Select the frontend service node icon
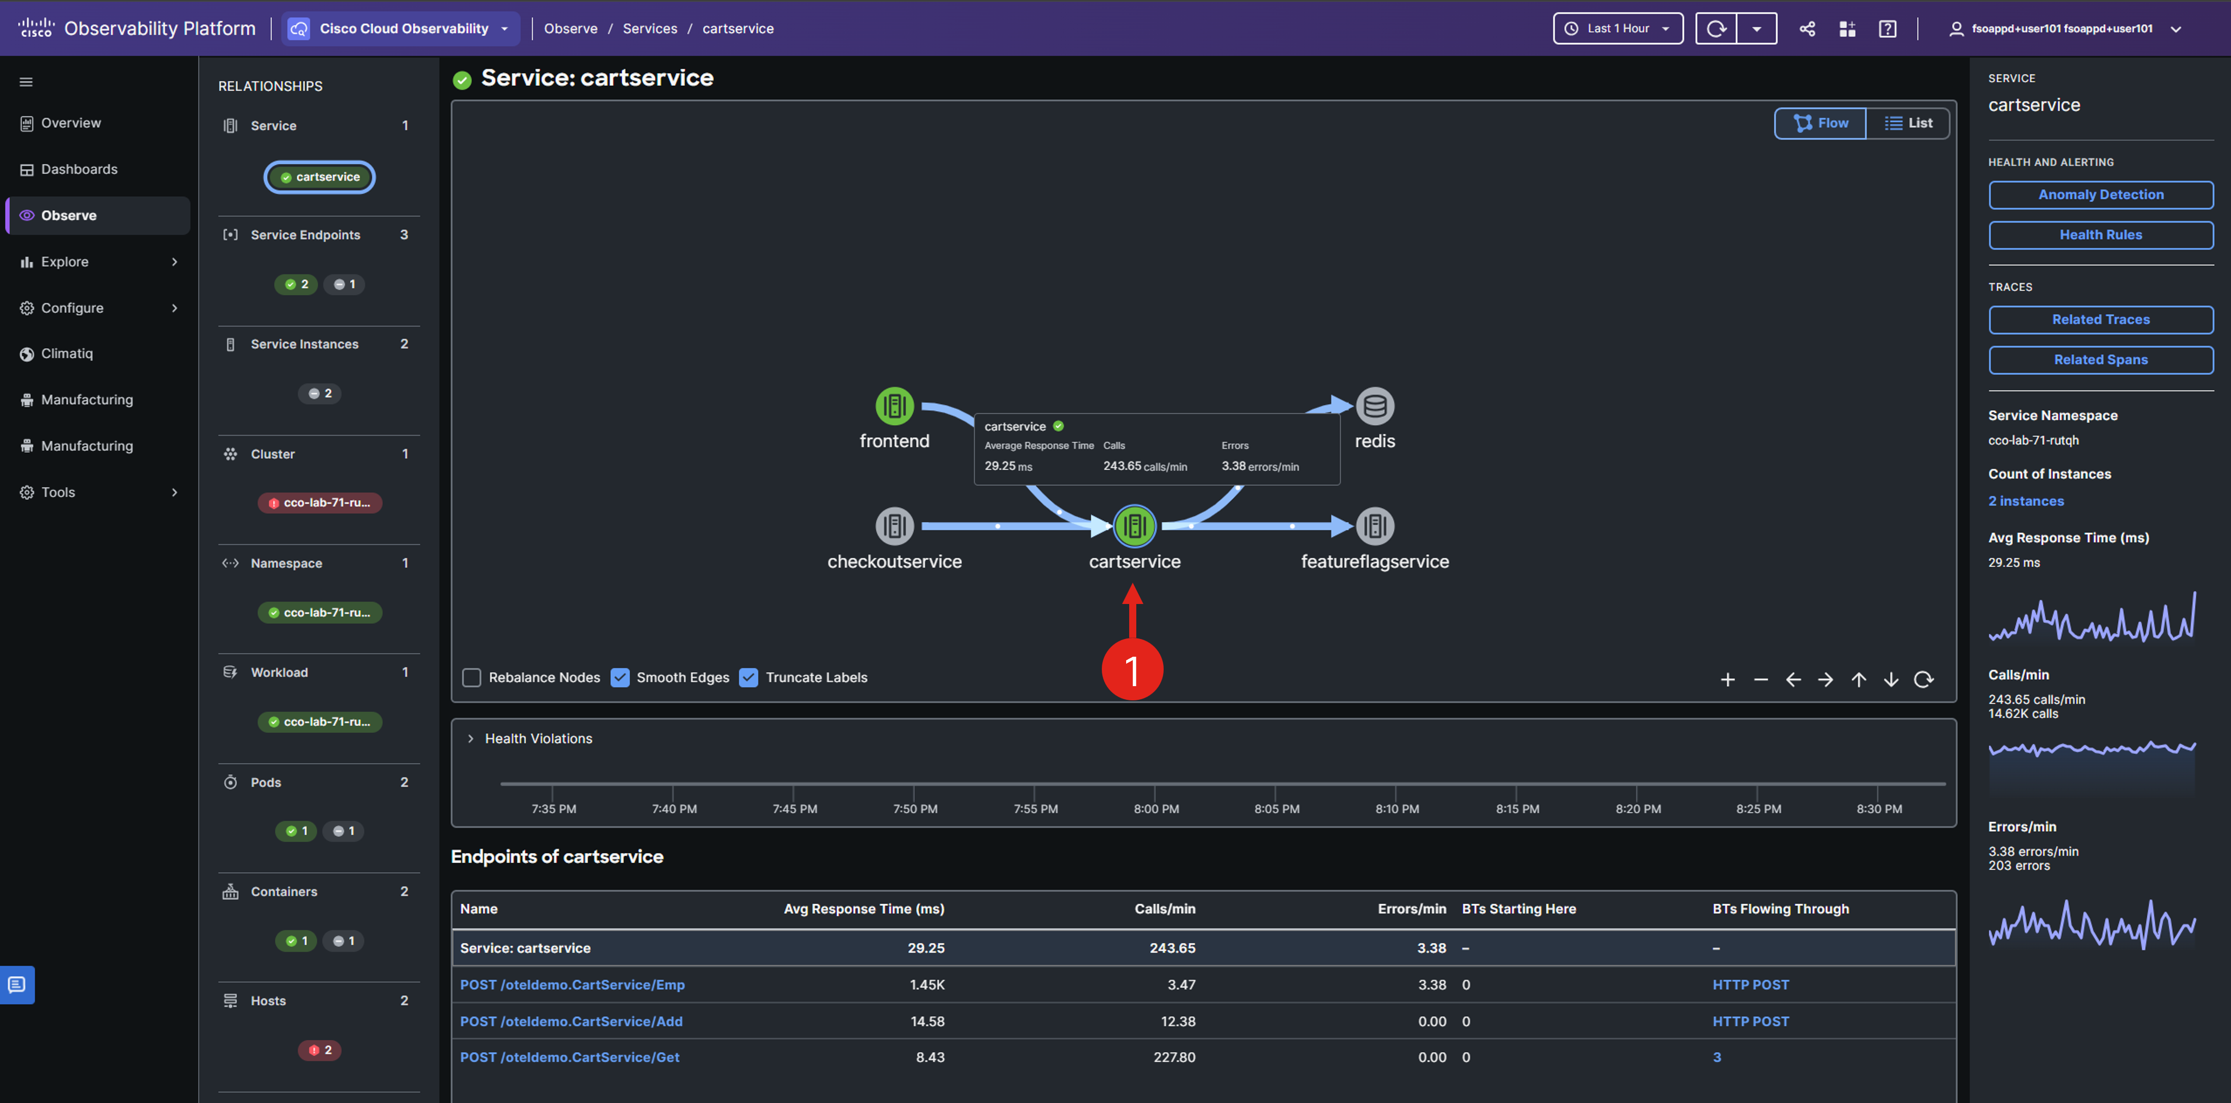The width and height of the screenshot is (2231, 1103). pos(894,406)
